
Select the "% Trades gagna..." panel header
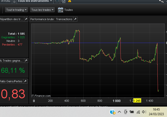pyautogui.click(x=11, y=61)
